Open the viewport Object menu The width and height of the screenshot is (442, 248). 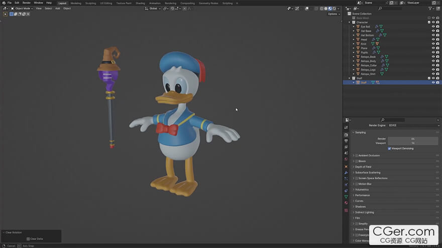67,9
